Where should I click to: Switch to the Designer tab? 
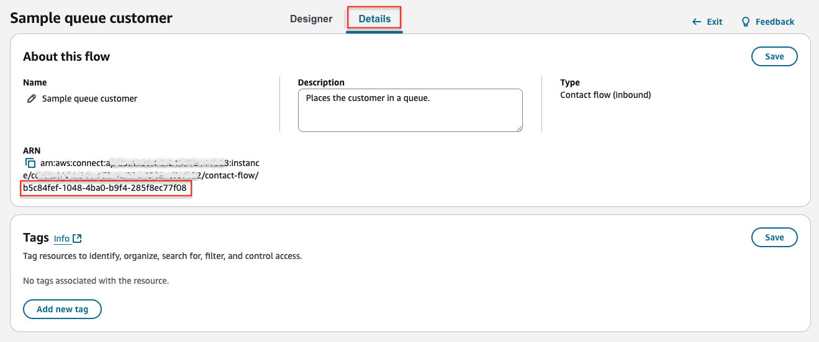tap(311, 19)
